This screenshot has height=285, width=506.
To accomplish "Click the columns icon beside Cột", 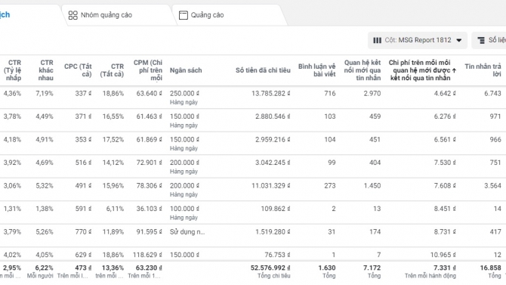I will [377, 40].
